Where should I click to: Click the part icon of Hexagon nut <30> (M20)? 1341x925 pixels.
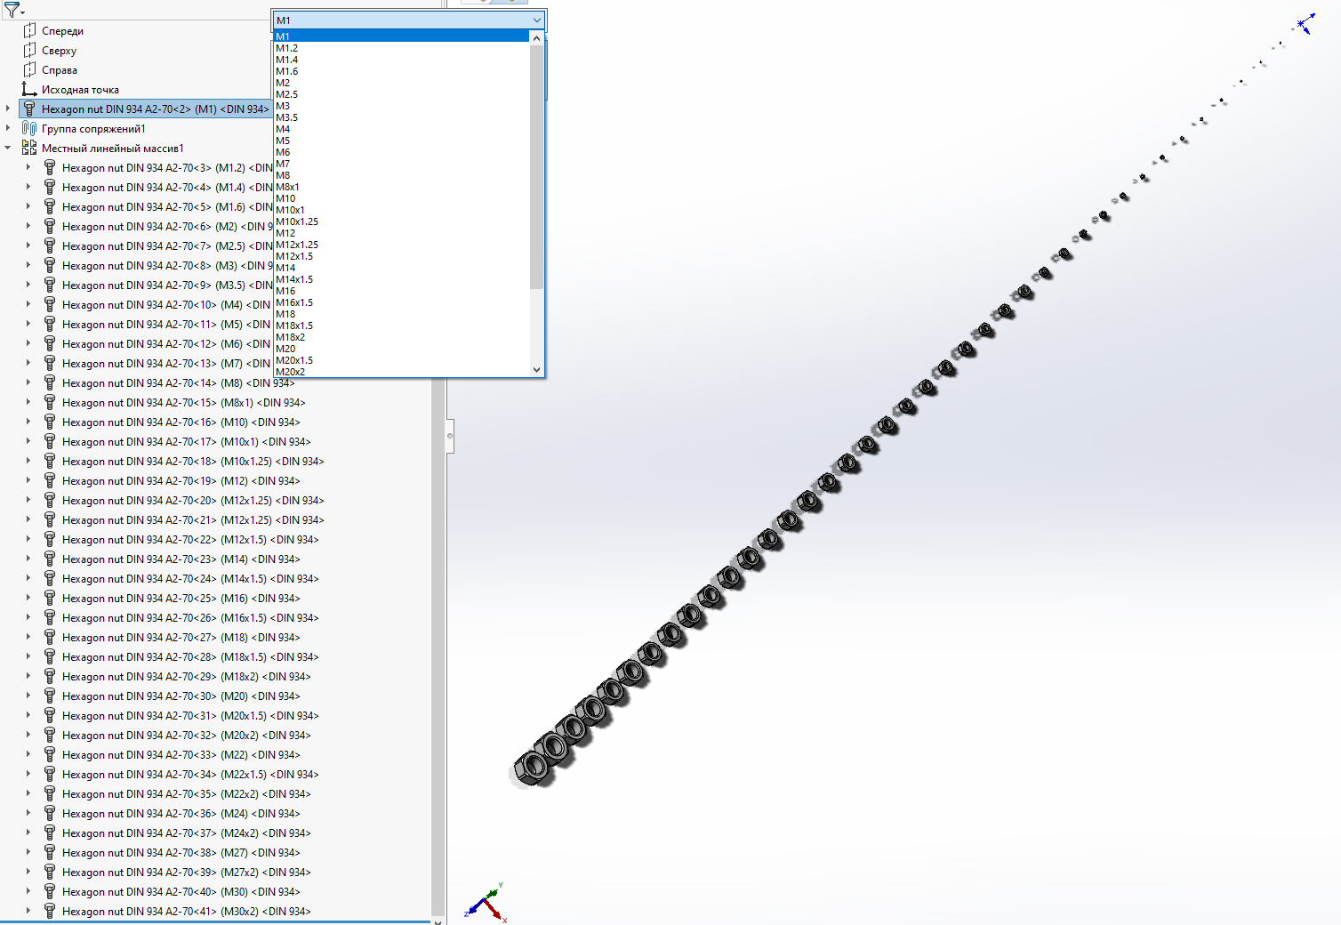coord(50,696)
